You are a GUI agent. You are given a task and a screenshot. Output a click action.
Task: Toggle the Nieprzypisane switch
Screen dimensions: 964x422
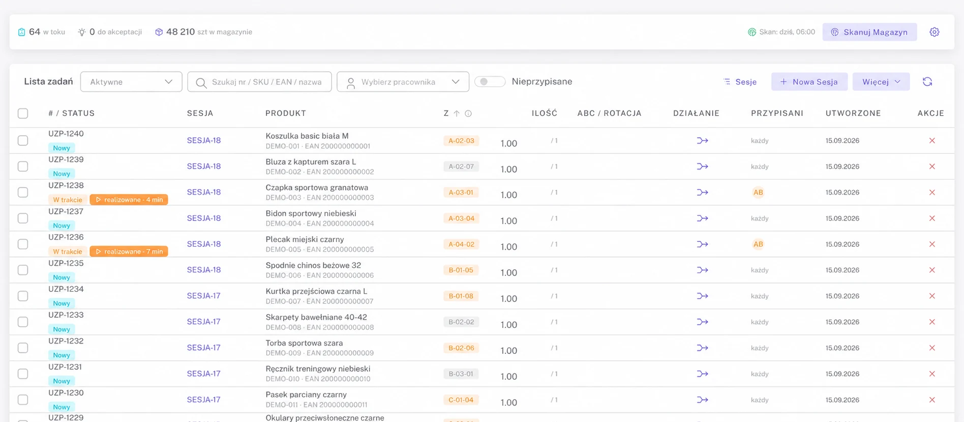pyautogui.click(x=490, y=81)
